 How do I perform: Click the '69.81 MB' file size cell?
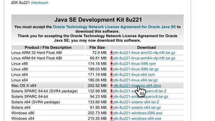(98, 58)
